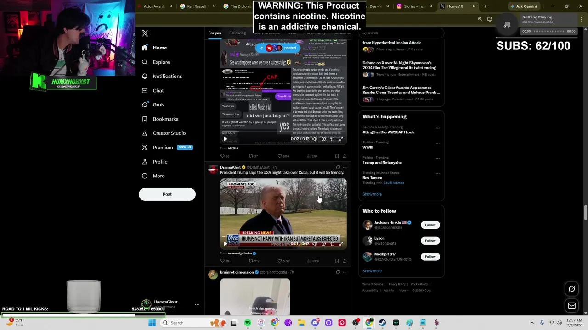The width and height of the screenshot is (588, 330).
Task: Mute the upper video at 0:02 / 0:13
Action: tap(315, 139)
